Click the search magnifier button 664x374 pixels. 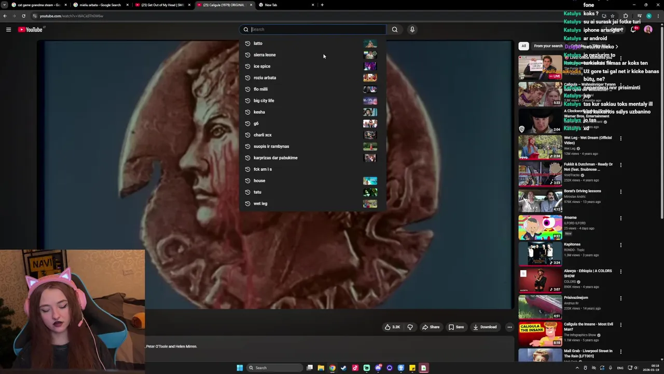pyautogui.click(x=395, y=30)
